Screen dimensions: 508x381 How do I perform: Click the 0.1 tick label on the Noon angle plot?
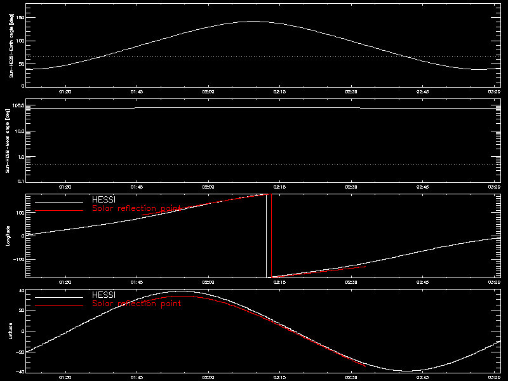21,181
